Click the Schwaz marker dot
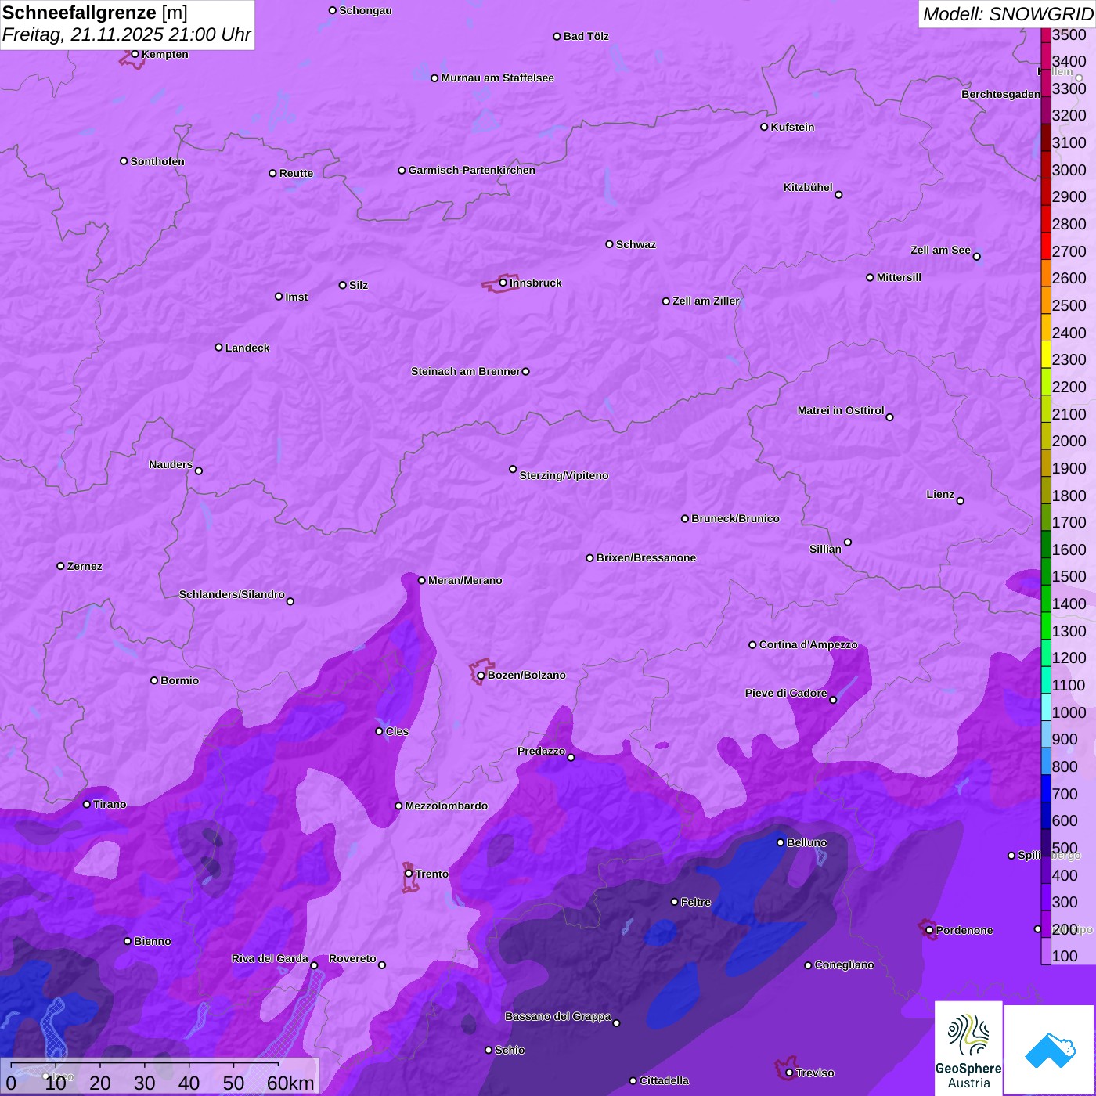Screen dimensions: 1096x1096 coord(609,244)
